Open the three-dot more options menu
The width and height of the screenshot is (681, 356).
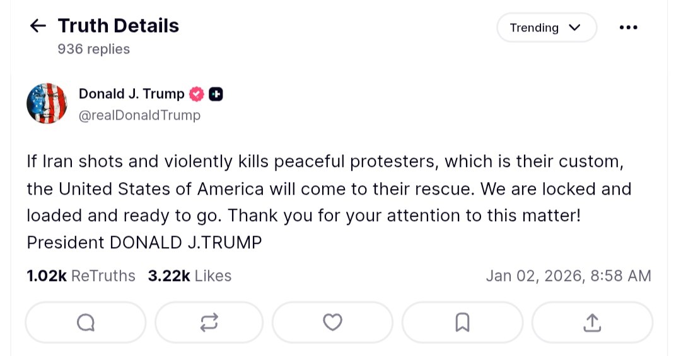coord(629,28)
